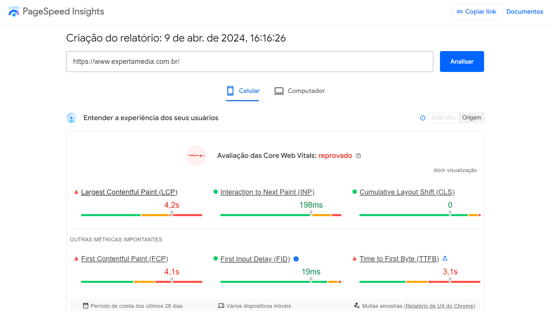The height and width of the screenshot is (311, 550).
Task: Click the flask icon beside Time to First Byte
Action: point(445,258)
